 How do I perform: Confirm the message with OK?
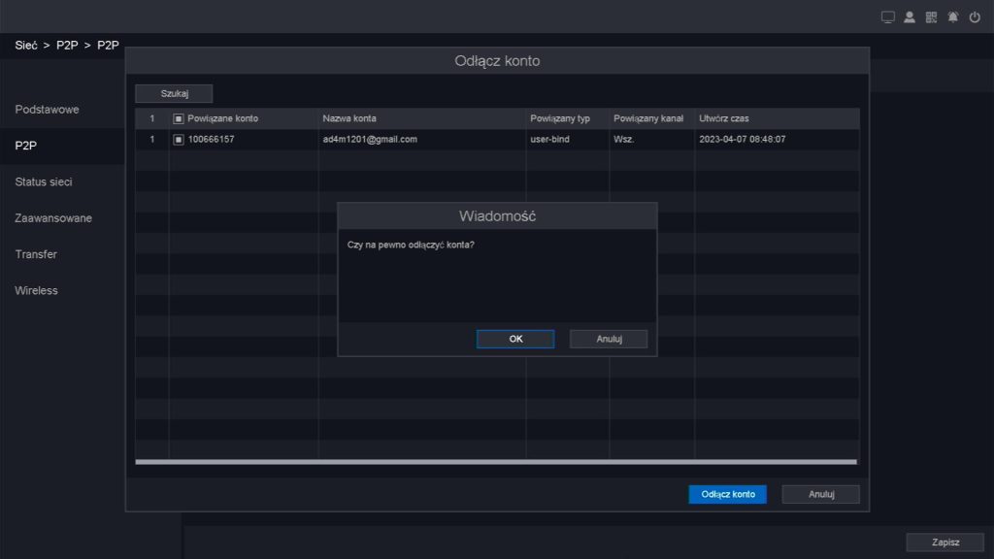[x=515, y=339]
